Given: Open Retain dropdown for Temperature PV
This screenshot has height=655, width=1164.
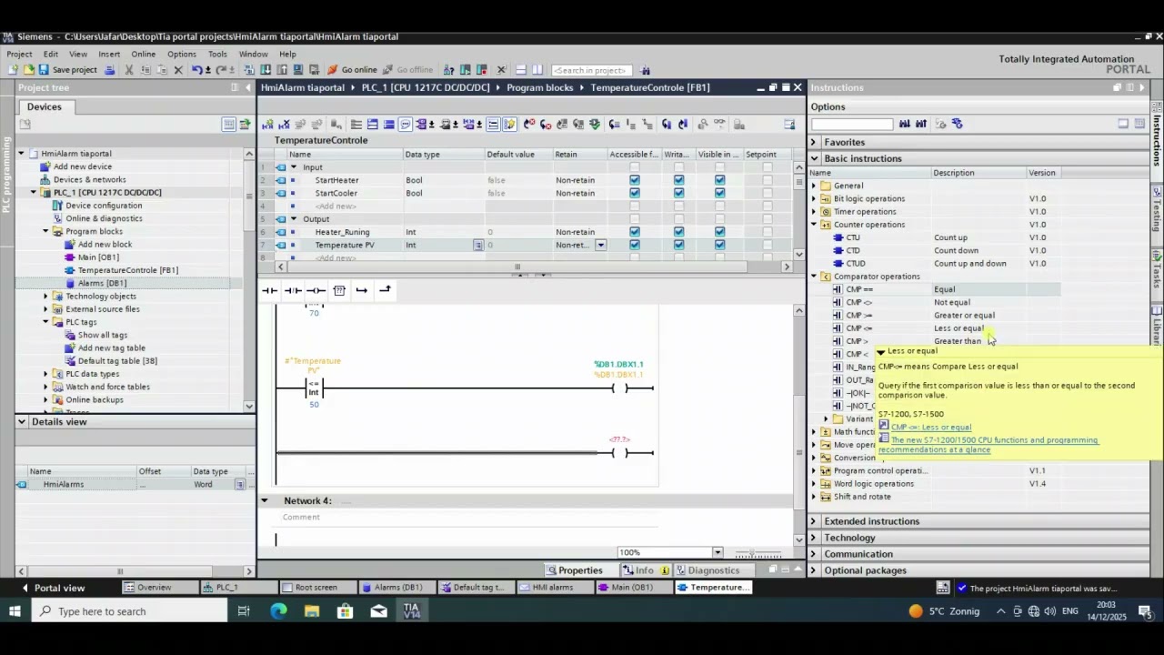Looking at the screenshot, I should coord(600,245).
